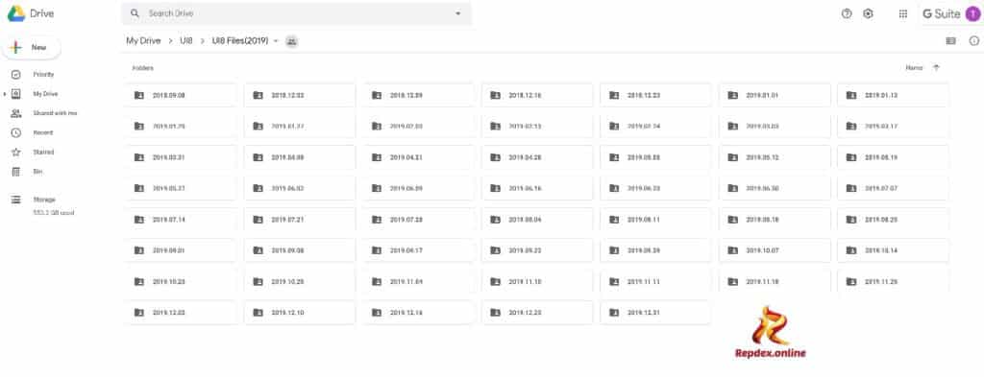
Task: Go to UI8 in breadcrumb
Action: click(186, 40)
